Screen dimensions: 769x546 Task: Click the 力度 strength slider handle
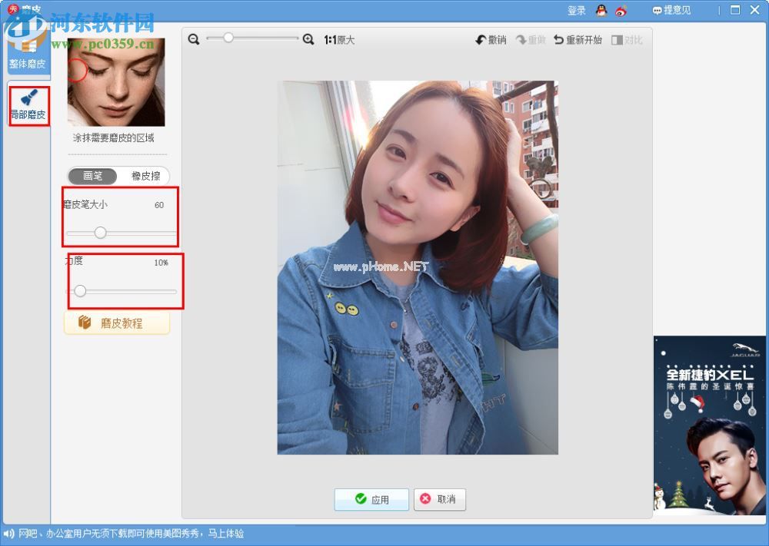80,291
